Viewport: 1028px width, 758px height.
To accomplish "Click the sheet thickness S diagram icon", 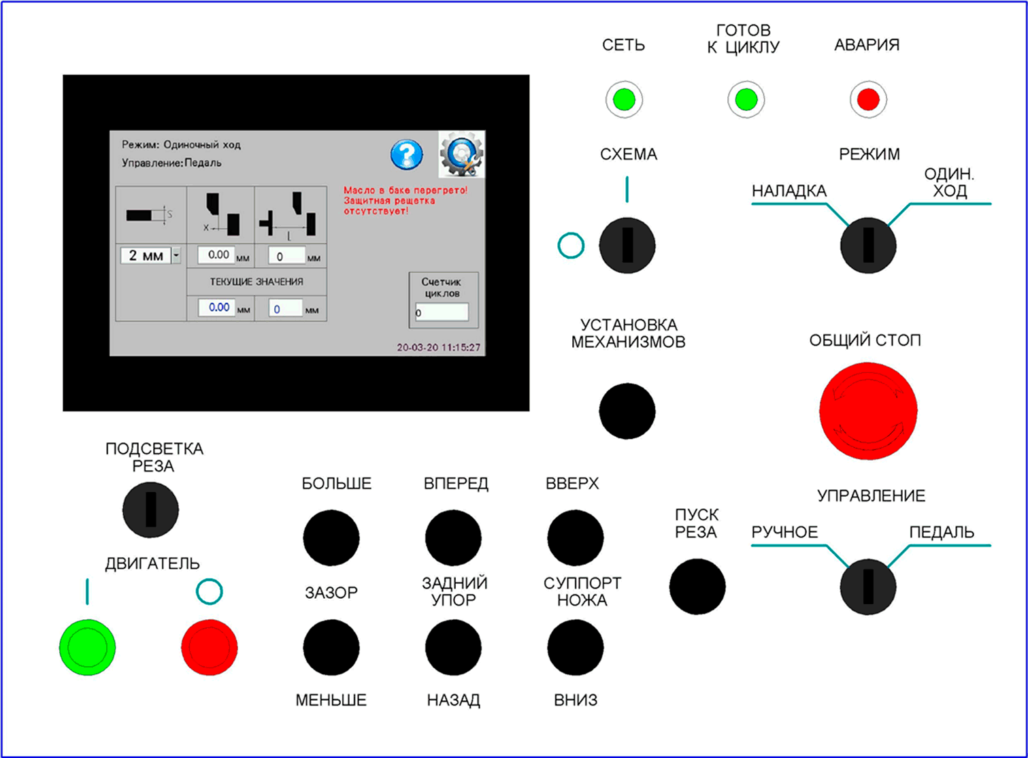I will tap(151, 215).
